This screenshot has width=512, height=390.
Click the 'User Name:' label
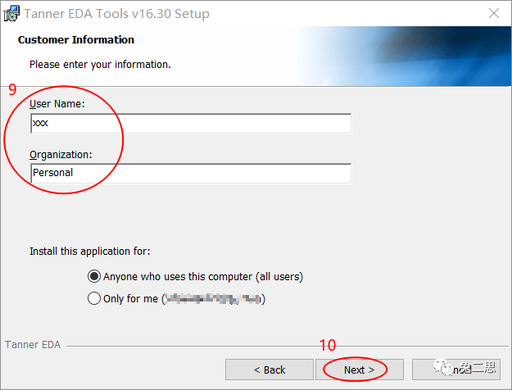click(57, 105)
